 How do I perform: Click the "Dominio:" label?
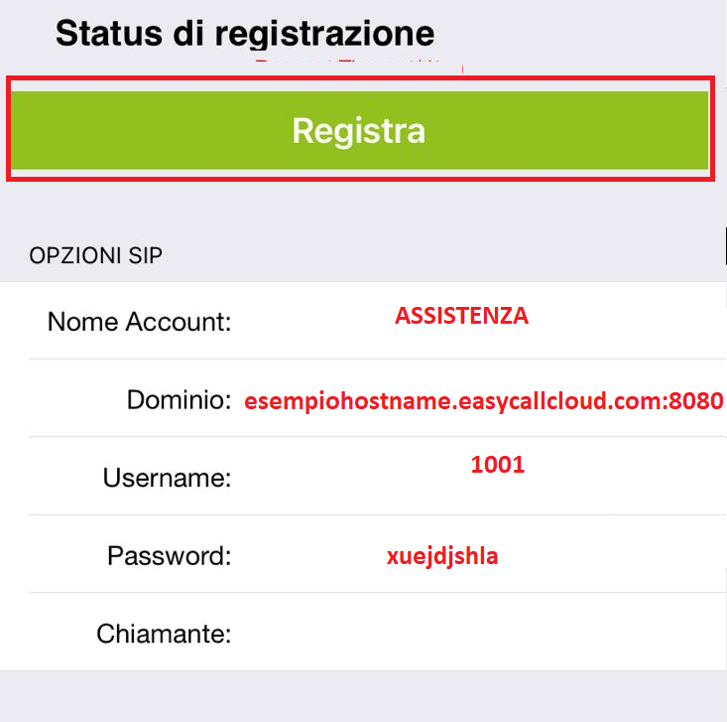point(179,400)
